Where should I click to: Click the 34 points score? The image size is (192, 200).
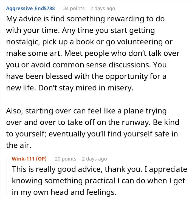74,8
